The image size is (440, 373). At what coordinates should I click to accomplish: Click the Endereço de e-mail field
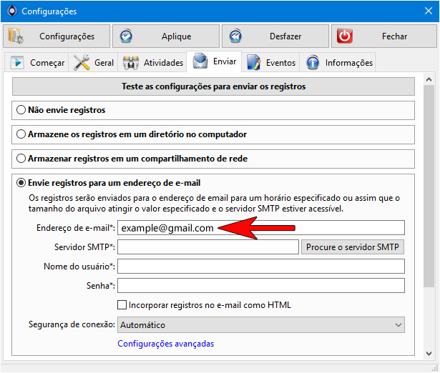click(261, 227)
